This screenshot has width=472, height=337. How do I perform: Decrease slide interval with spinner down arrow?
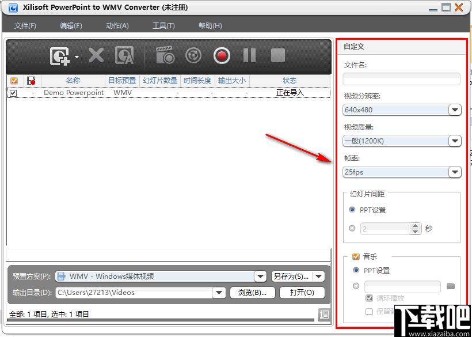416,232
